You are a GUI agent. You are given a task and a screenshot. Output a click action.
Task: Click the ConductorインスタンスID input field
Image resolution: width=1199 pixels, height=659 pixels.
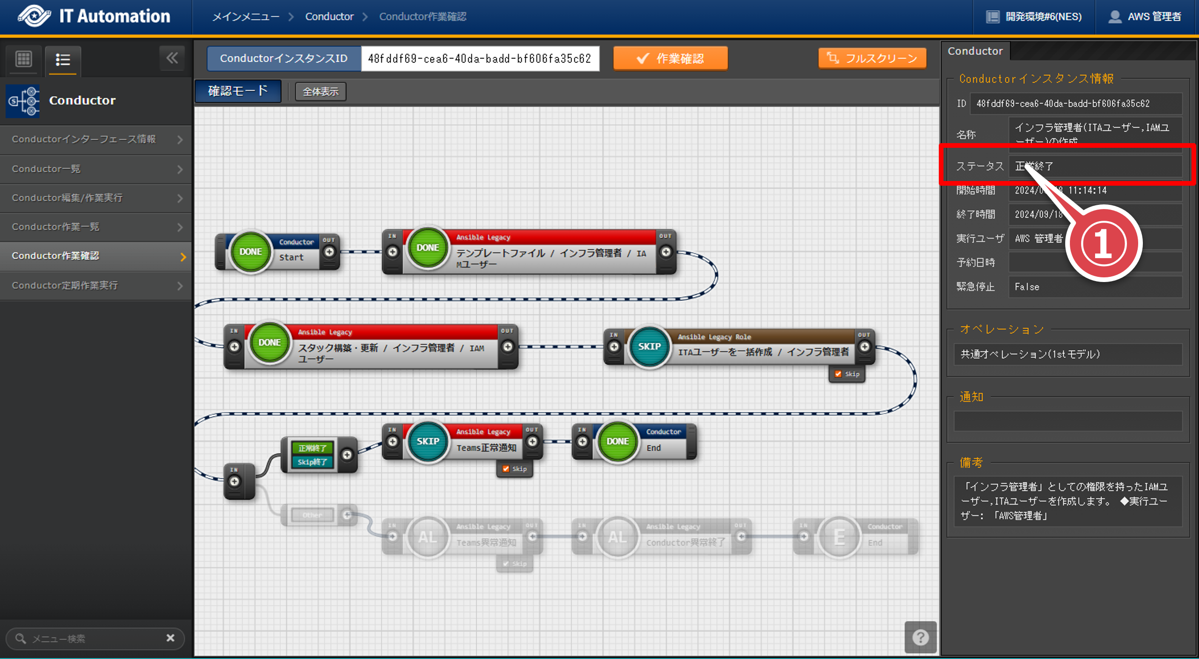click(x=480, y=58)
